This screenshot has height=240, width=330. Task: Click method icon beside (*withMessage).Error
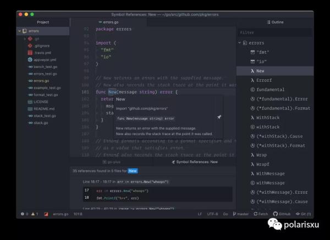tap(252, 192)
